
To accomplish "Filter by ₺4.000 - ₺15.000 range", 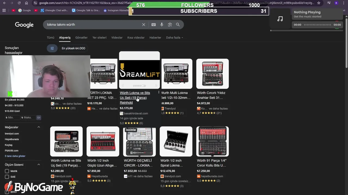I will pyautogui.click(x=14, y=105).
